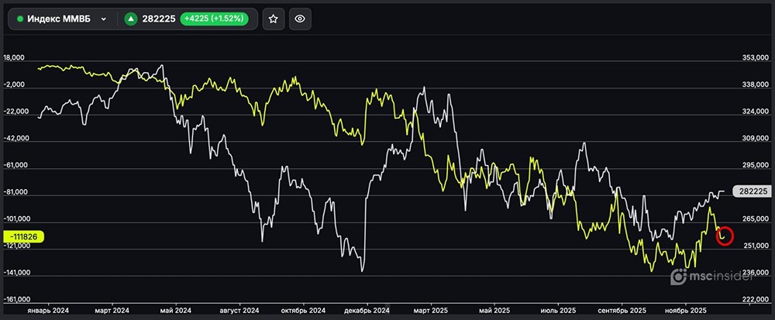Click the июль 2025 date label
The width and height of the screenshot is (775, 320).
559,310
